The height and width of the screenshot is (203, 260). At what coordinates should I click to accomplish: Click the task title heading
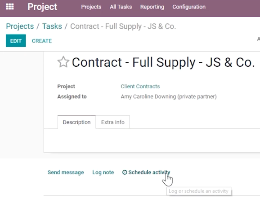click(x=163, y=62)
